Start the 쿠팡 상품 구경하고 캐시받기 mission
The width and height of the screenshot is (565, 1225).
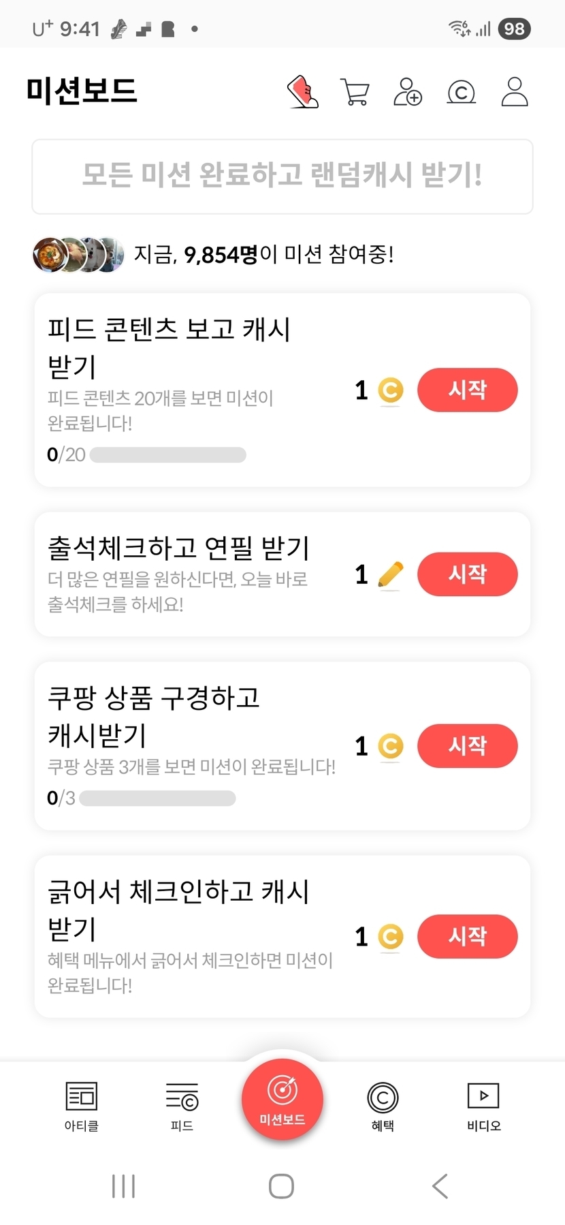(x=467, y=745)
